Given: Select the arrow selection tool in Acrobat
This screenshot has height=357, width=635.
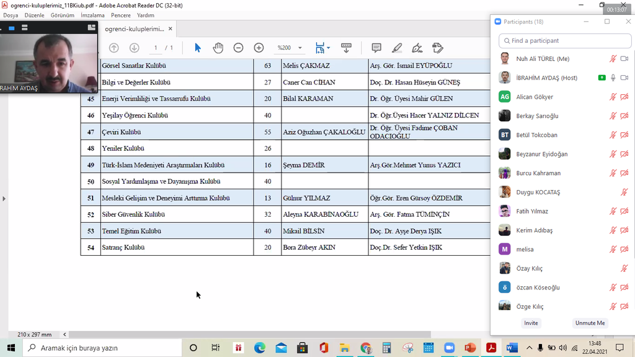Looking at the screenshot, I should pos(198,48).
